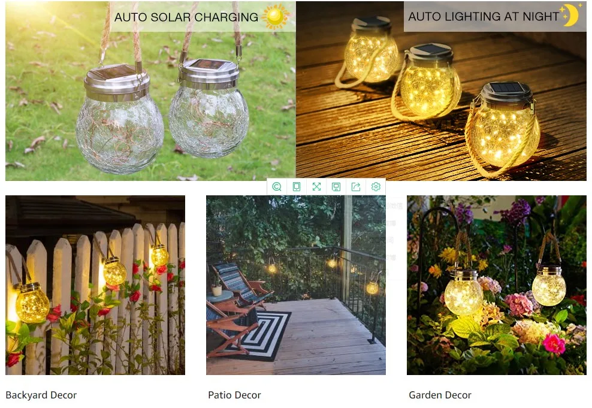Click the sun icon beside Auto Solar Charging
592x408 pixels.
(x=275, y=17)
